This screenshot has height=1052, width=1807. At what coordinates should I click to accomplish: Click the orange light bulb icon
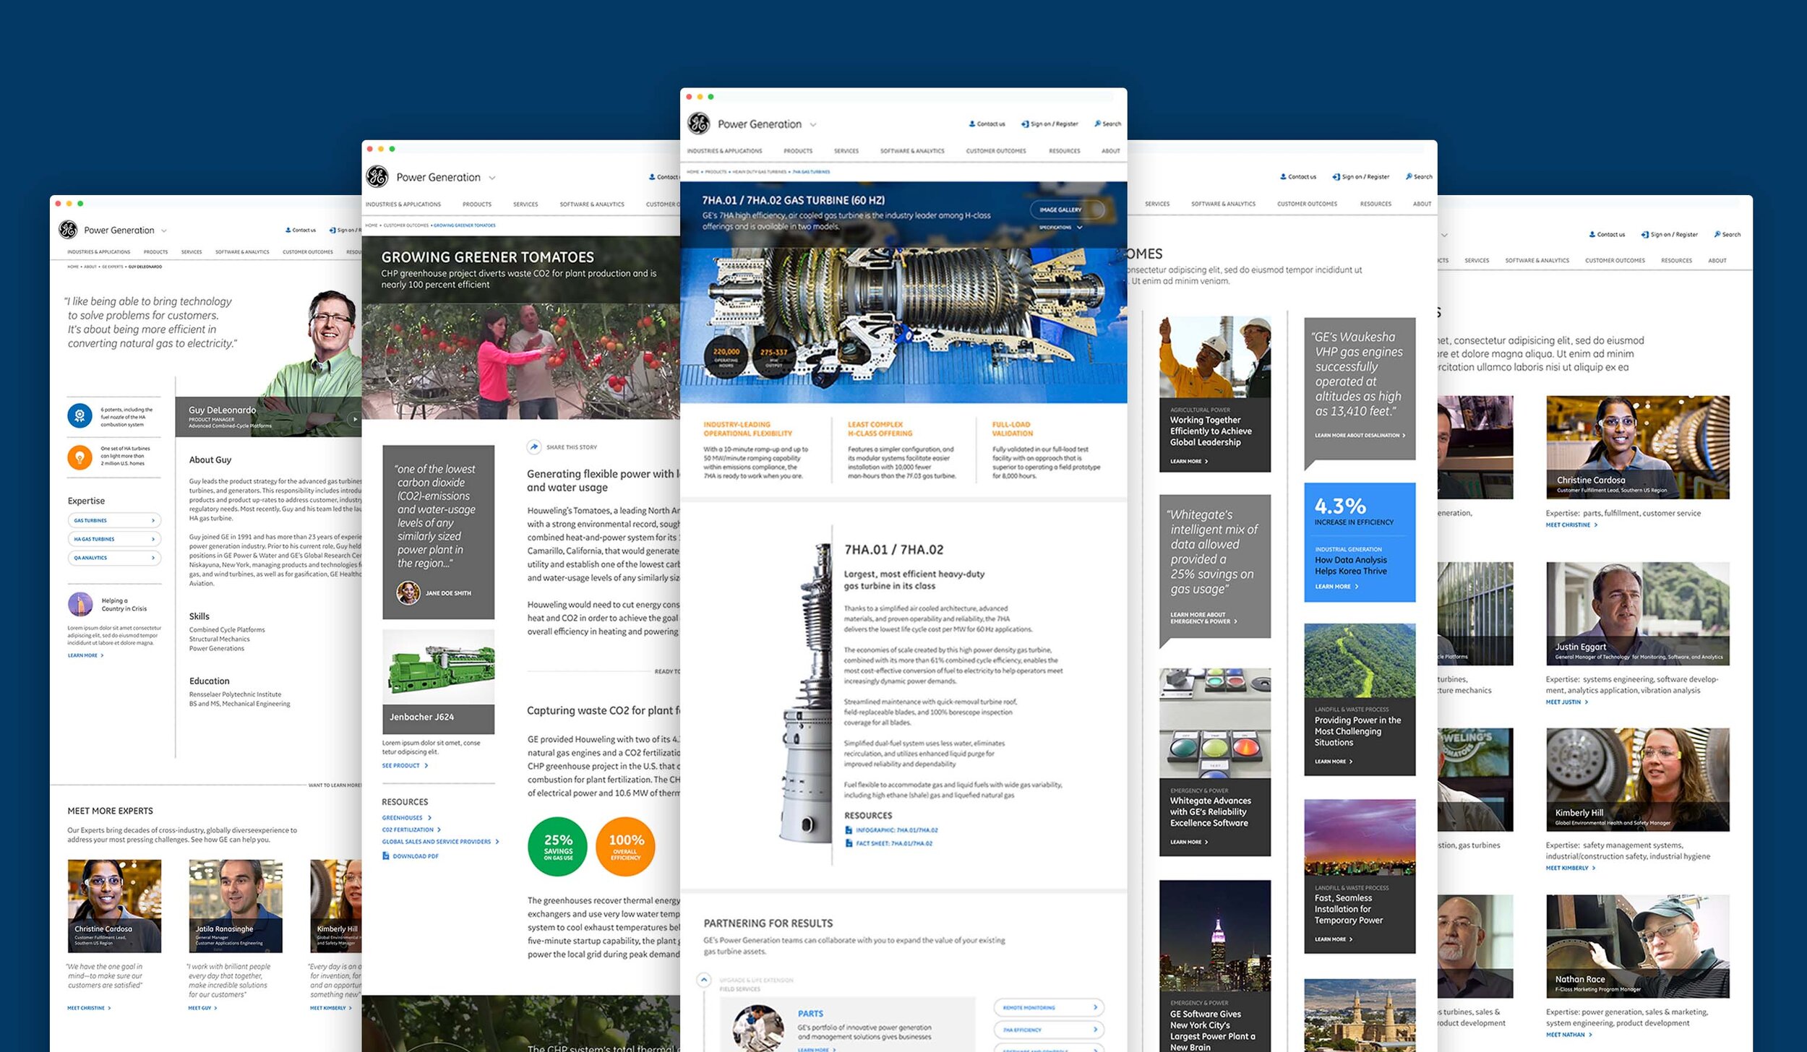point(80,457)
